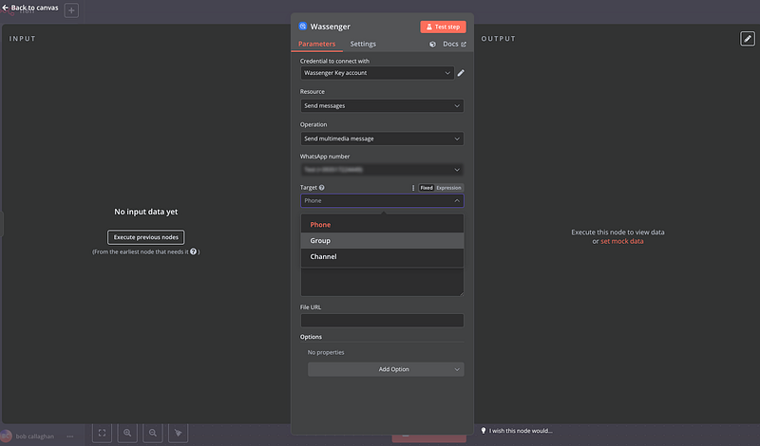The width and height of the screenshot is (760, 446).
Task: Click the Test step button
Action: click(x=443, y=27)
